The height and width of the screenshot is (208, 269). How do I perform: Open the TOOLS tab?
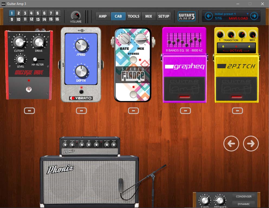coord(134,16)
